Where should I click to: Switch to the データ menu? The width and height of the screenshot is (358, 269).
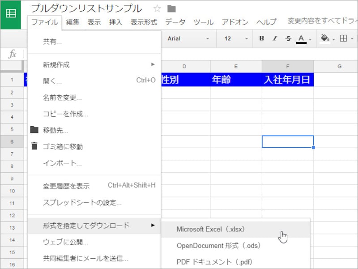pyautogui.click(x=175, y=21)
